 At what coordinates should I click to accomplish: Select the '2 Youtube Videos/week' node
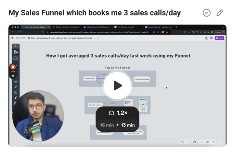[x=142, y=79]
